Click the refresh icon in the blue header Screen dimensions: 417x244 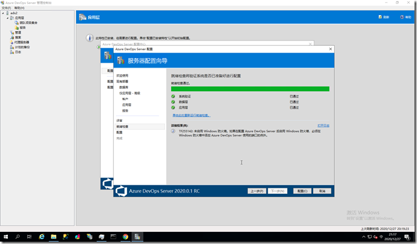coord(380,17)
